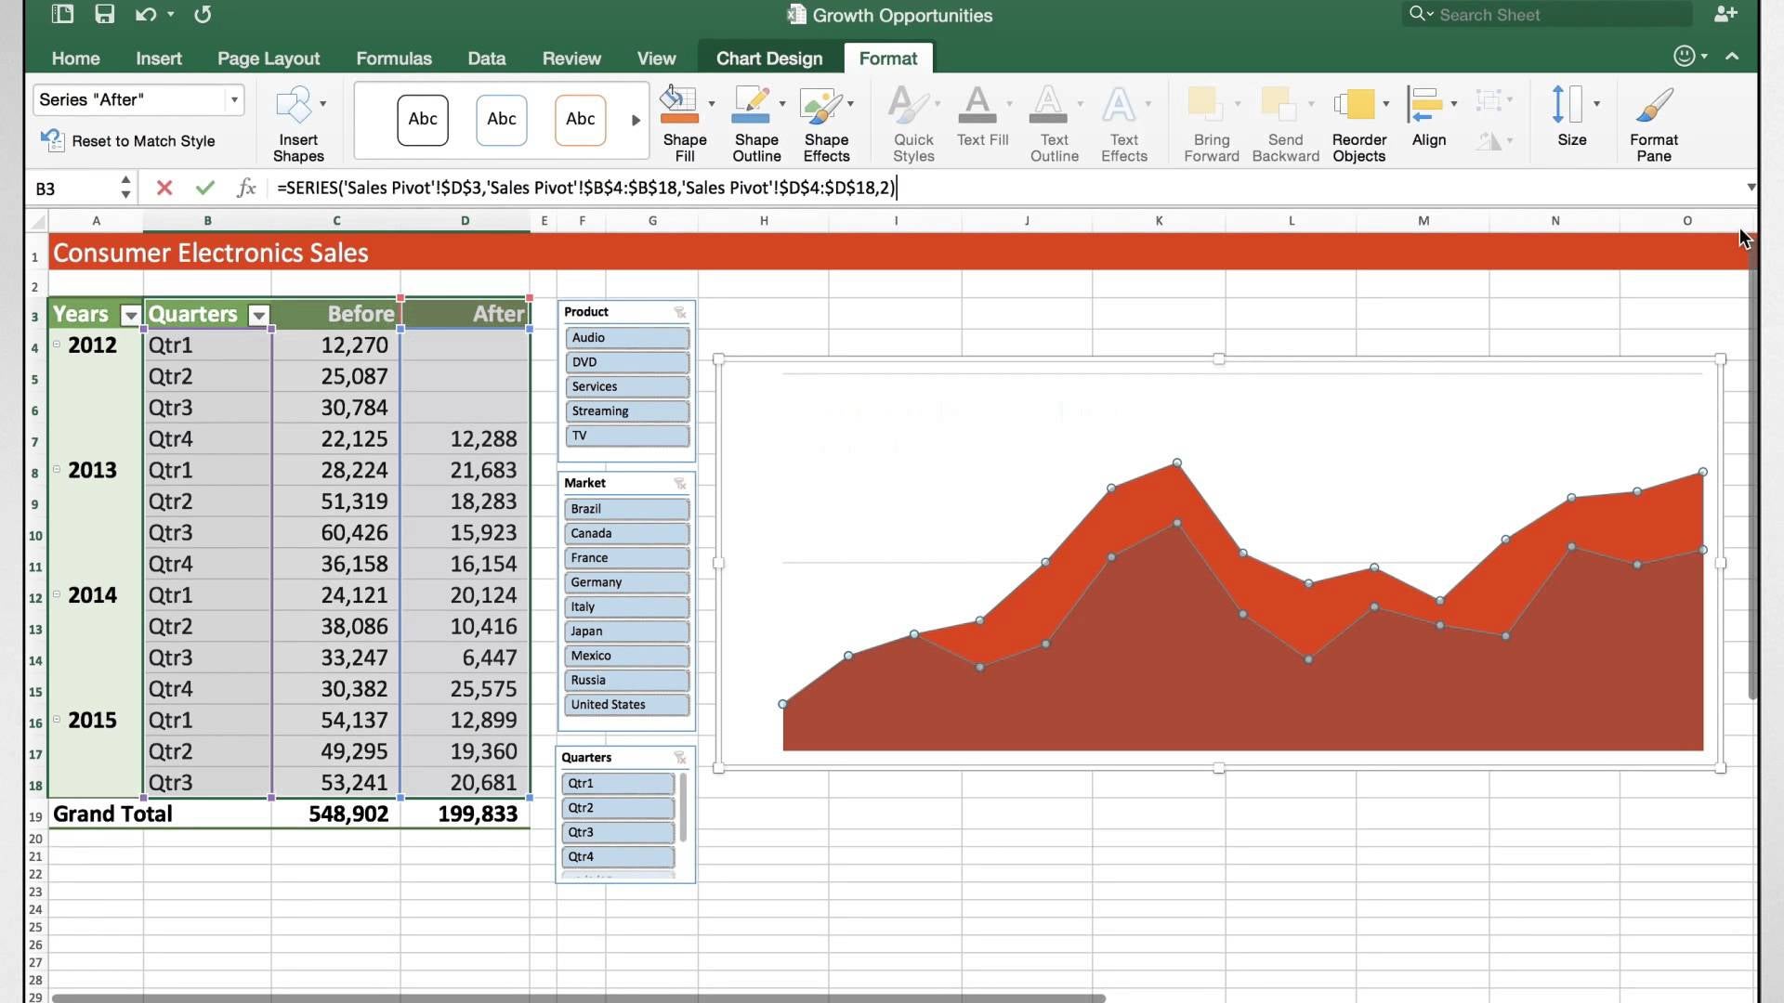Image resolution: width=1784 pixels, height=1003 pixels.
Task: Open the Page Layout tab
Action: click(x=268, y=58)
